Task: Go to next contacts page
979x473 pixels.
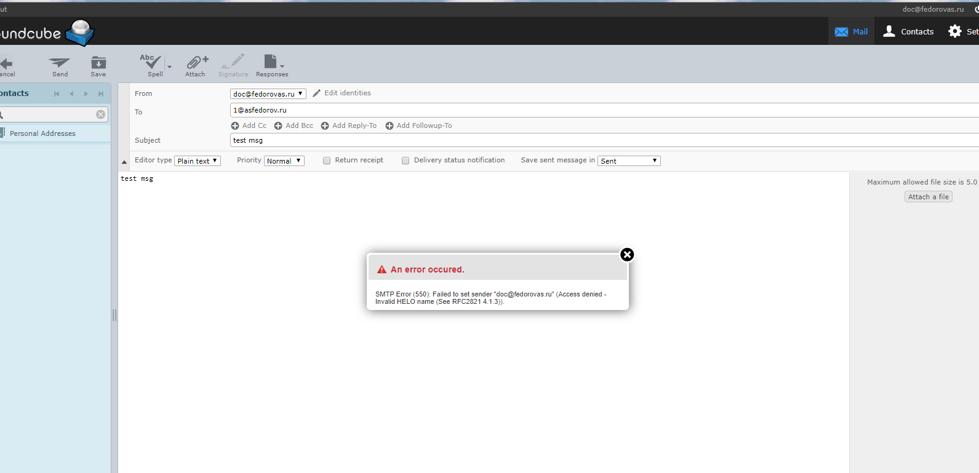Action: pos(86,93)
